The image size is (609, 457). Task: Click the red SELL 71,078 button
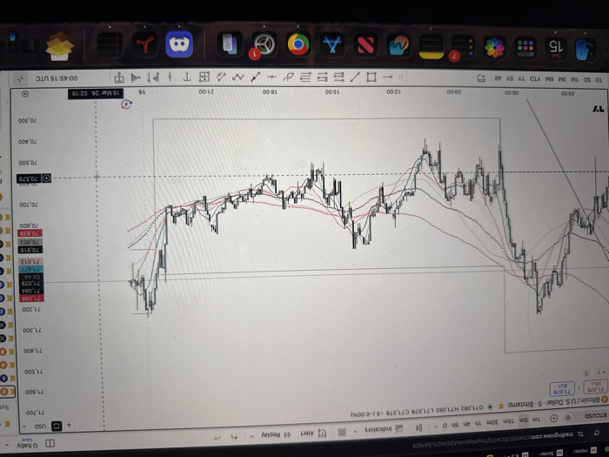(x=595, y=386)
